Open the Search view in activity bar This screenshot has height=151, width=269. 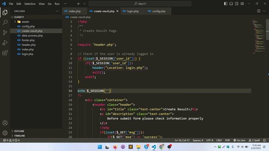click(x=5, y=22)
